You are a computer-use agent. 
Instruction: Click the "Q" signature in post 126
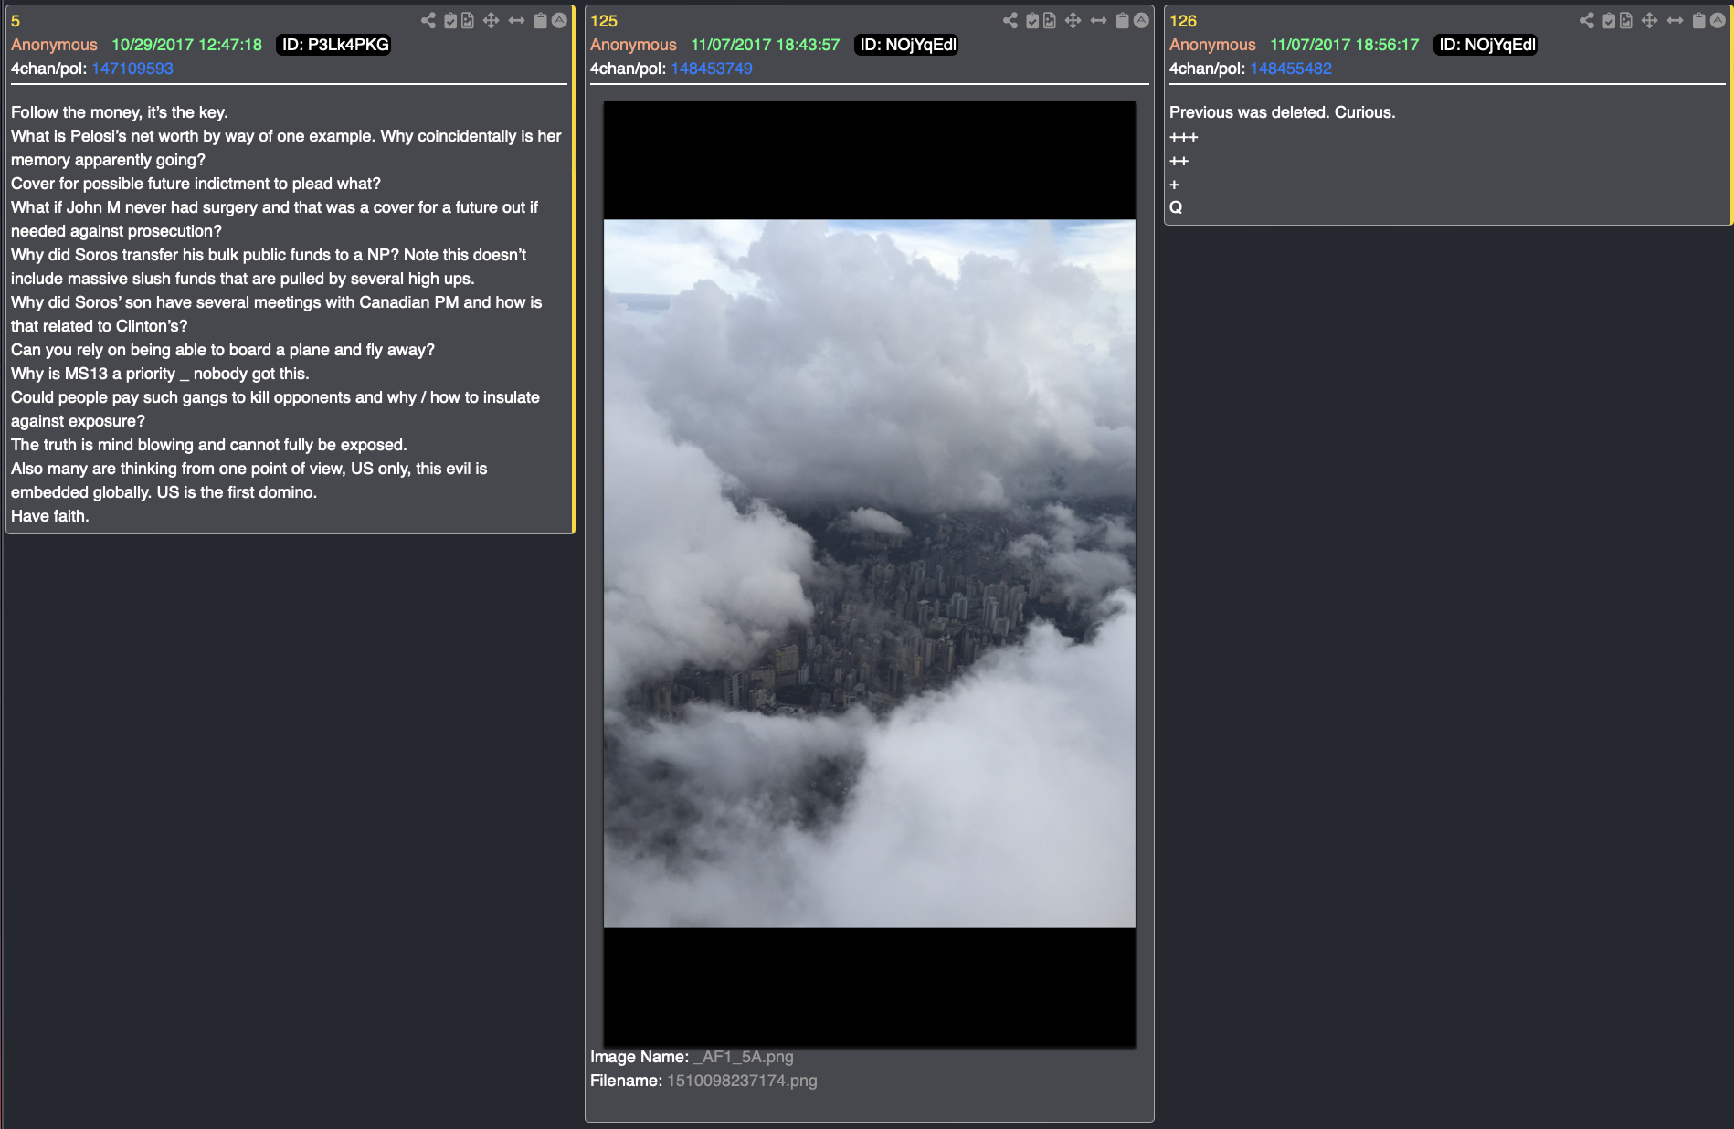click(1176, 207)
